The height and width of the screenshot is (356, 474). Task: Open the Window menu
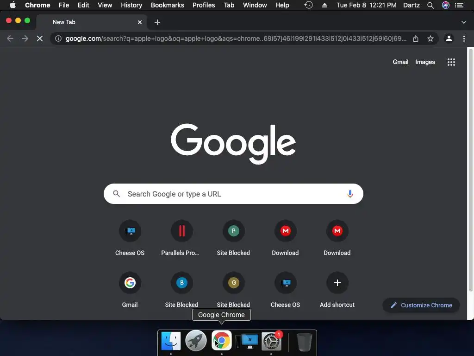click(x=255, y=5)
